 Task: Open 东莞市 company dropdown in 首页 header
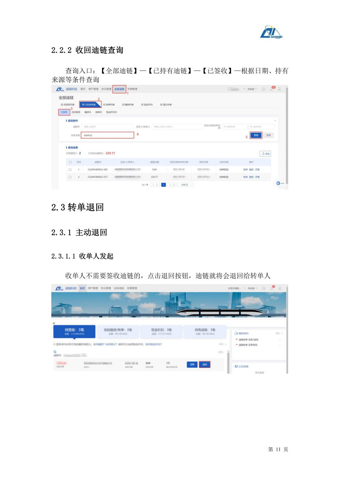[x=236, y=288]
